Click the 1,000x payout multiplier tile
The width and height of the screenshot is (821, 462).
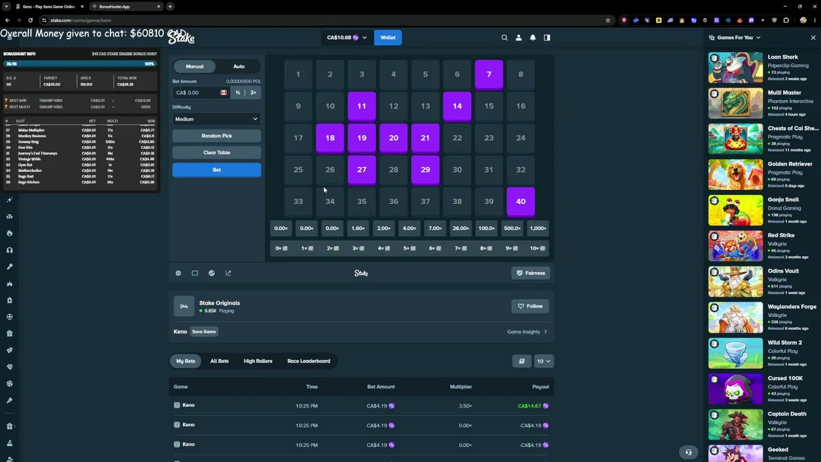click(x=537, y=228)
